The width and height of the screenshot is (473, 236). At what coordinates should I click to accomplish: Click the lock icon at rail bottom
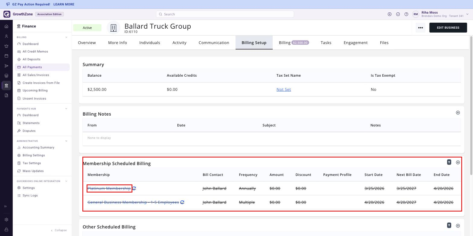(x=6, y=229)
